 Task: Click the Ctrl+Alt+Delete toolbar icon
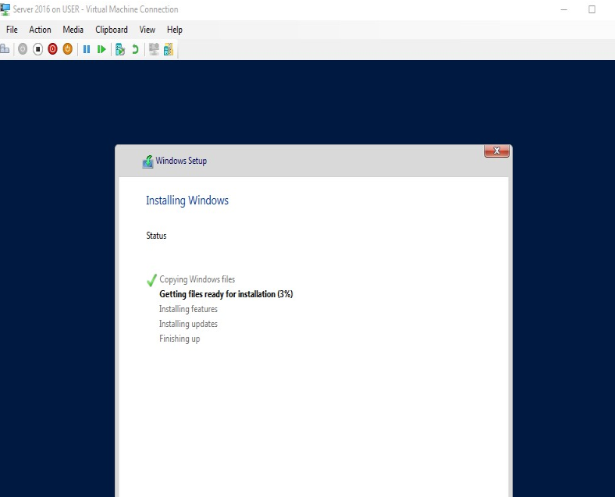click(x=5, y=49)
